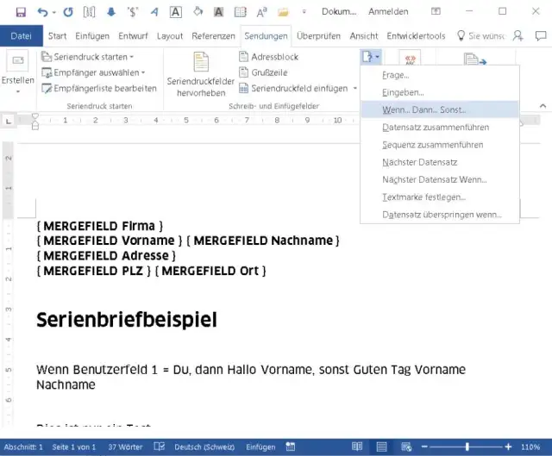Click Abschnitt: 1 in status bar
The width and height of the screenshot is (552, 456).
pos(23,447)
